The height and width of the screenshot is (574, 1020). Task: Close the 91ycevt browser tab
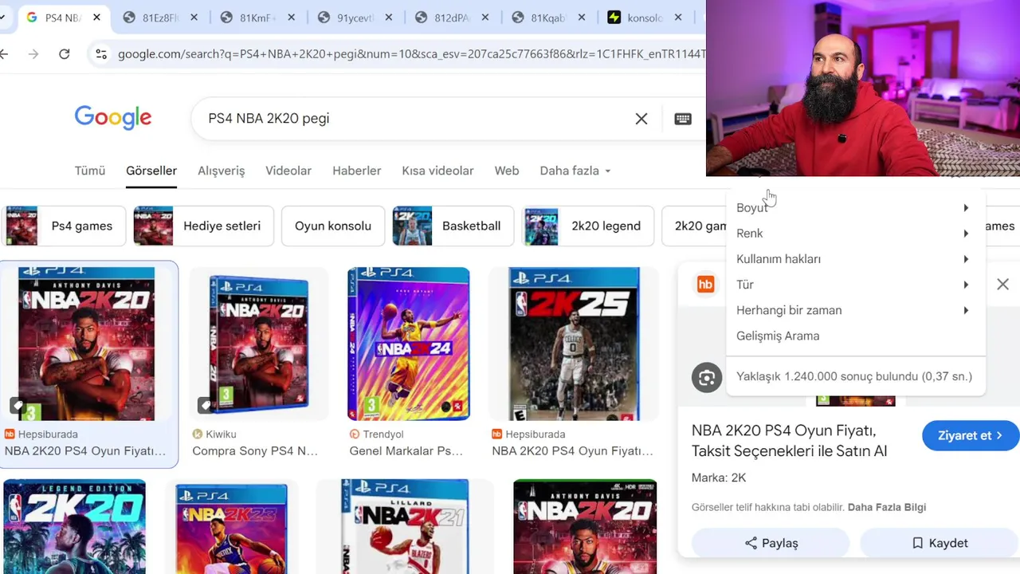tap(388, 18)
